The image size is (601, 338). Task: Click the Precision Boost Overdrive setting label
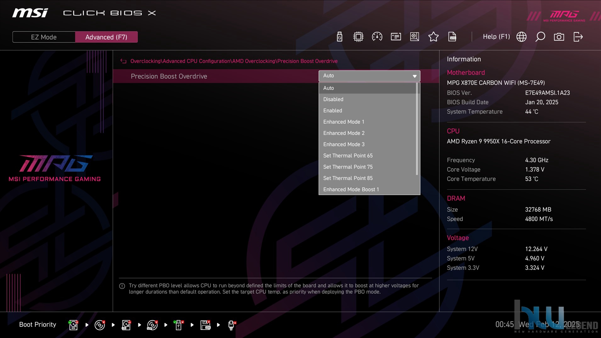click(x=169, y=76)
